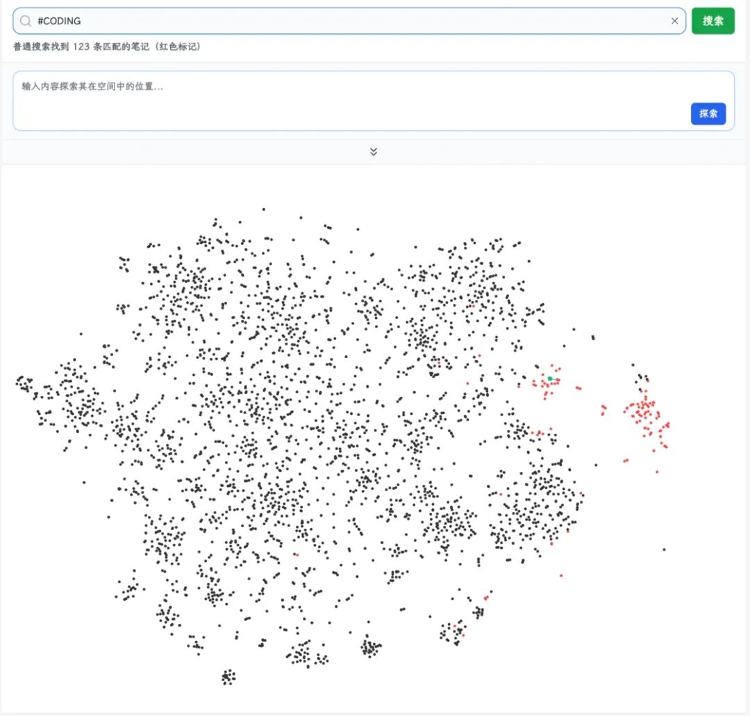Click the green 搜索 button
This screenshot has width=750, height=716.
(712, 21)
